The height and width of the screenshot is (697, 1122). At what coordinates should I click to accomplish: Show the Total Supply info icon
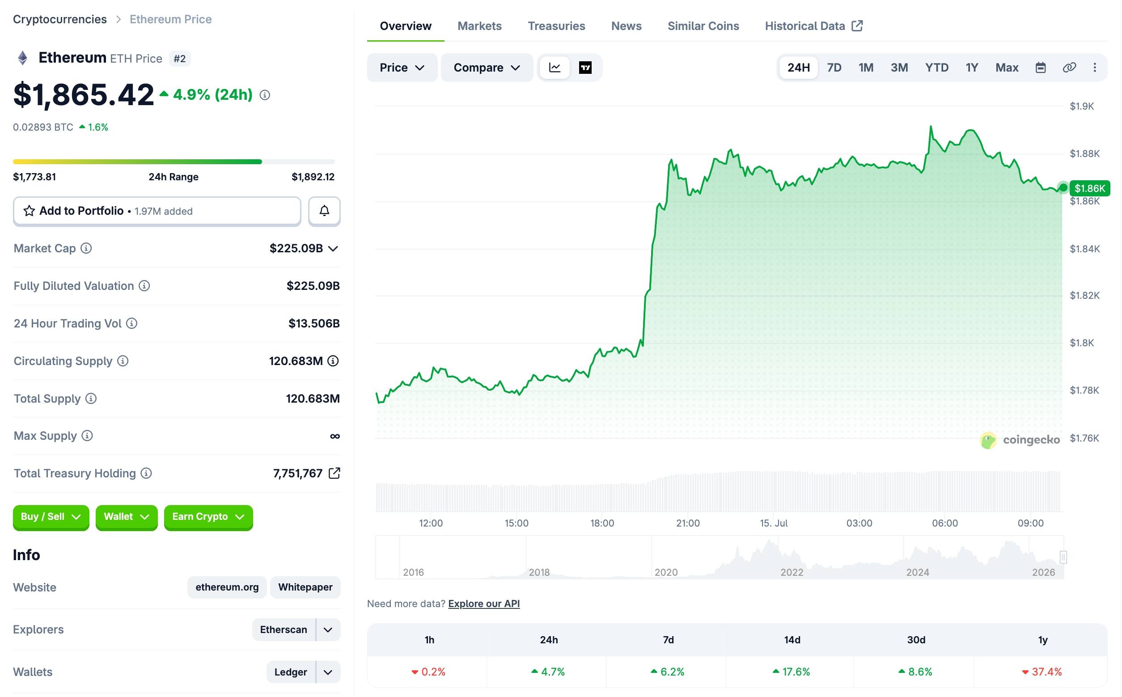click(x=91, y=398)
